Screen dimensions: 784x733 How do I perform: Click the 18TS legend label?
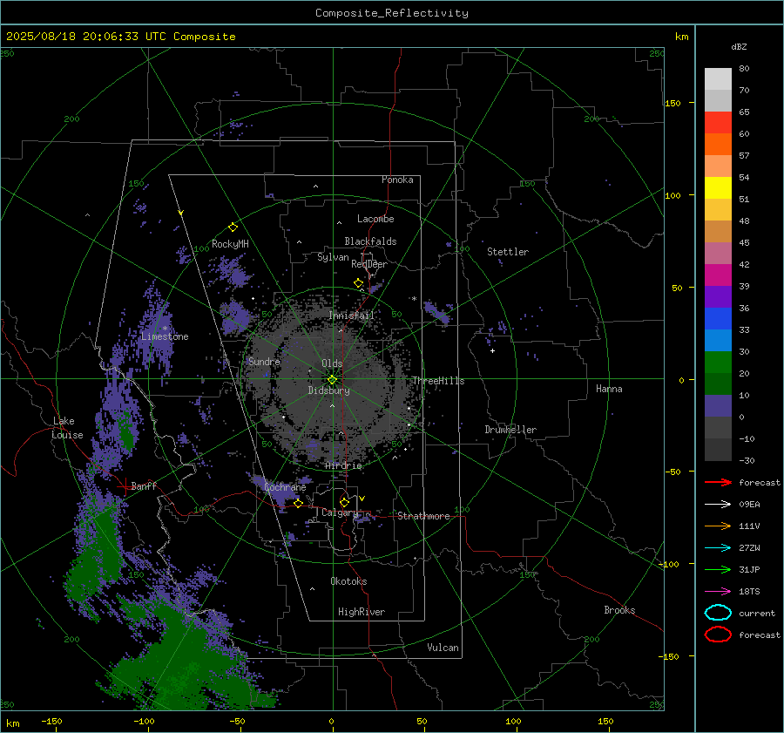point(749,592)
